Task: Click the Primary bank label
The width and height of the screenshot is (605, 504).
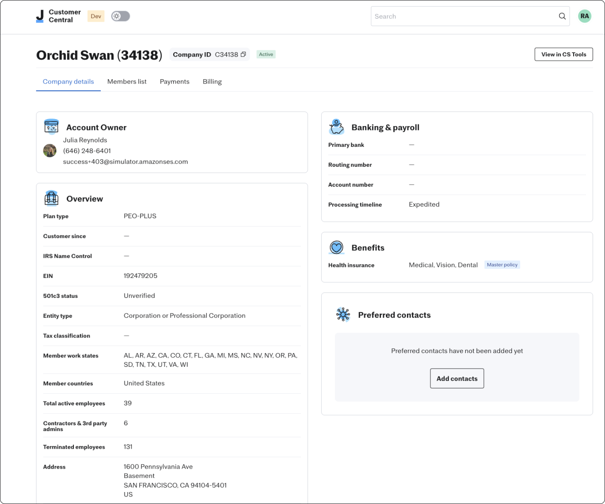Action: pos(346,145)
